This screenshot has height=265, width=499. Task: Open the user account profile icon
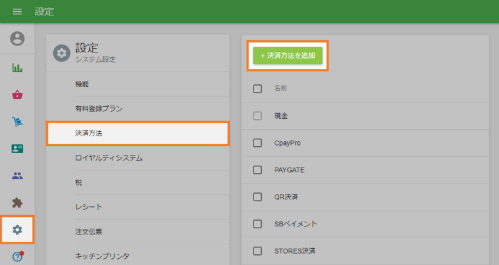pos(17,39)
